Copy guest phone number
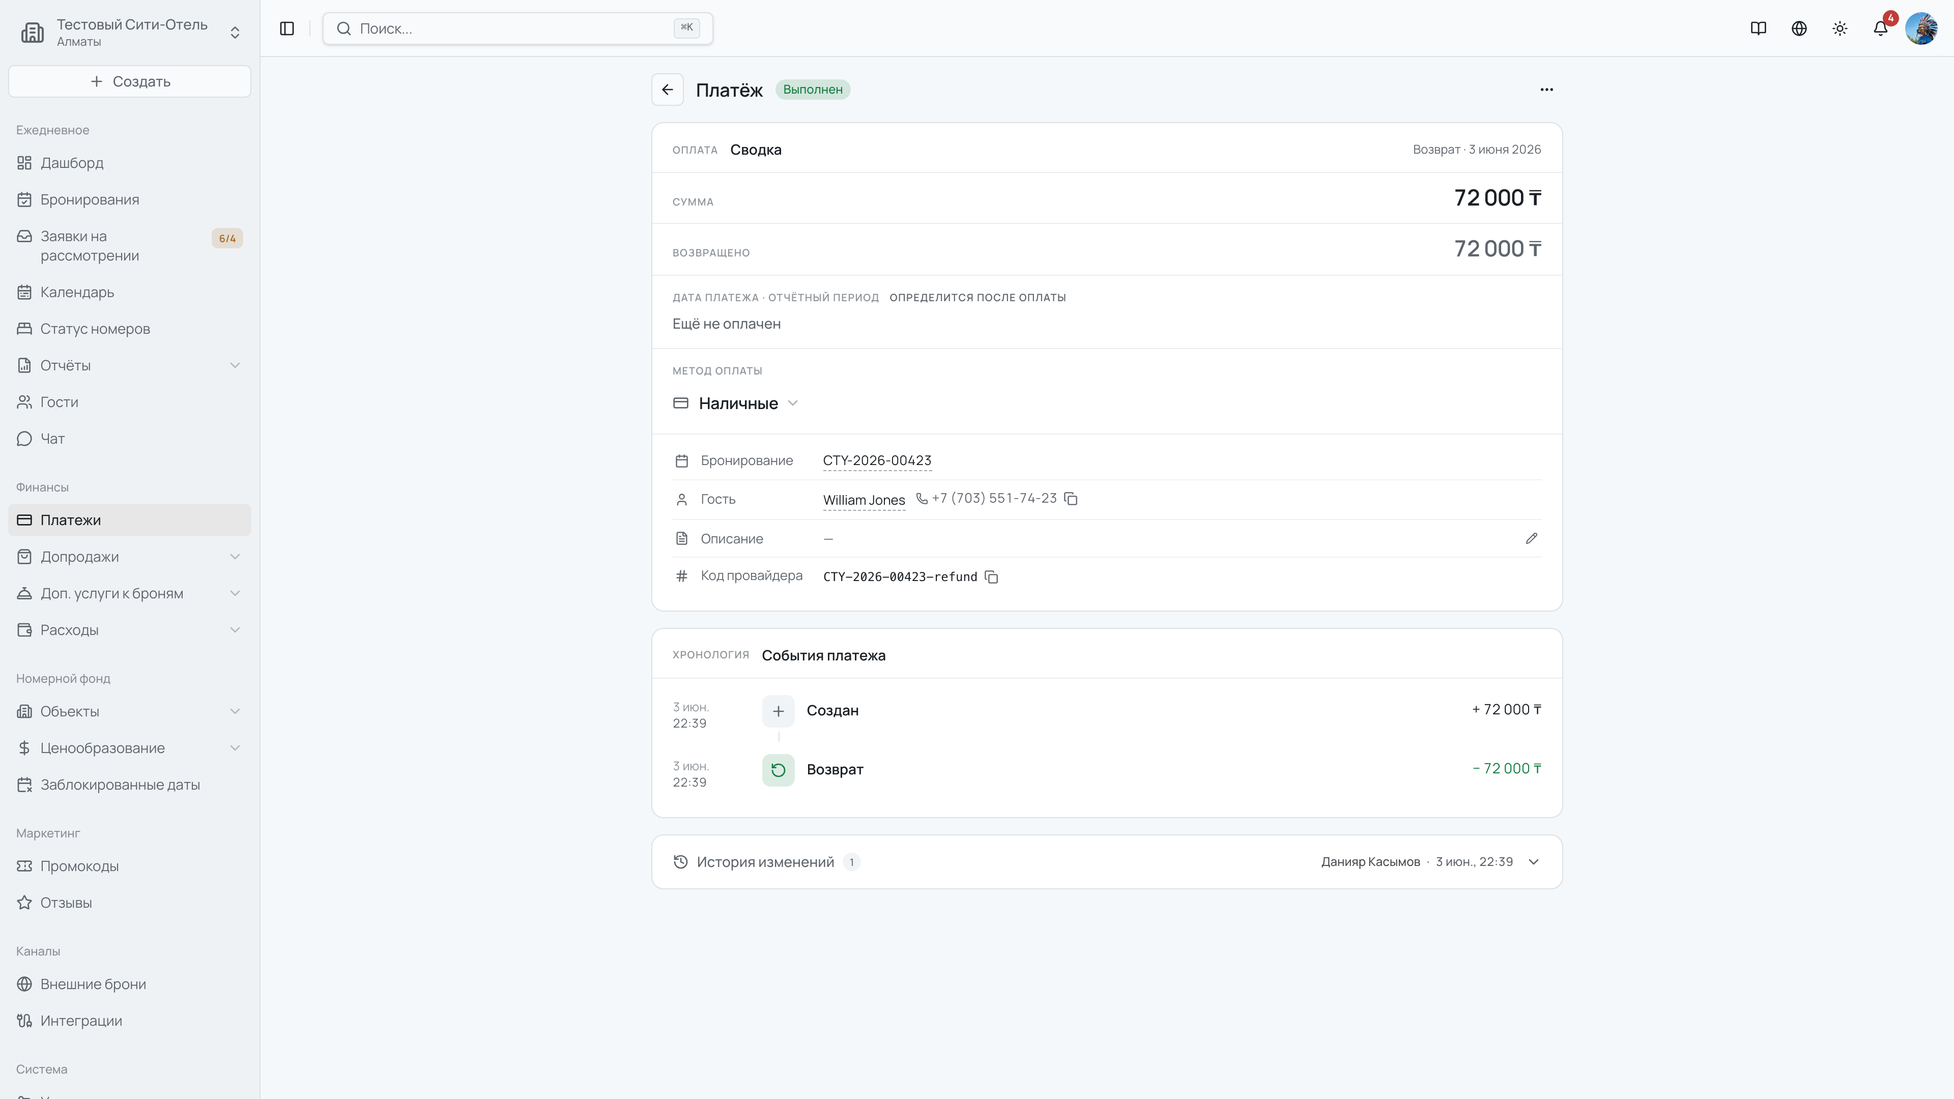Viewport: 1954px width, 1099px height. 1071,498
